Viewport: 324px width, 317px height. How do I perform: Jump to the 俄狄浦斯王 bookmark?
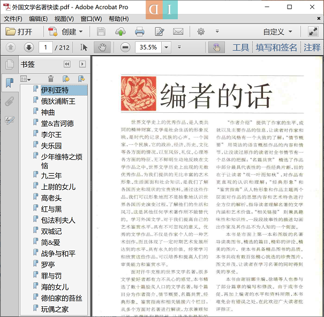click(58, 101)
